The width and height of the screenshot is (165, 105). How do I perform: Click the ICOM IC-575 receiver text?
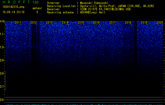pos(105,9)
